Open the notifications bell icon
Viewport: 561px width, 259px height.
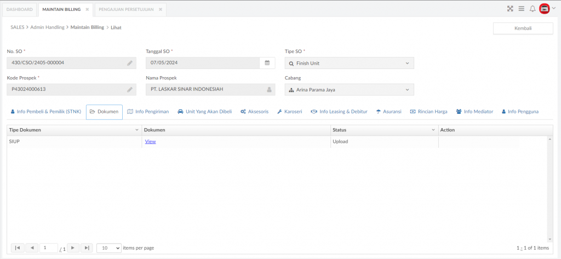533,9
